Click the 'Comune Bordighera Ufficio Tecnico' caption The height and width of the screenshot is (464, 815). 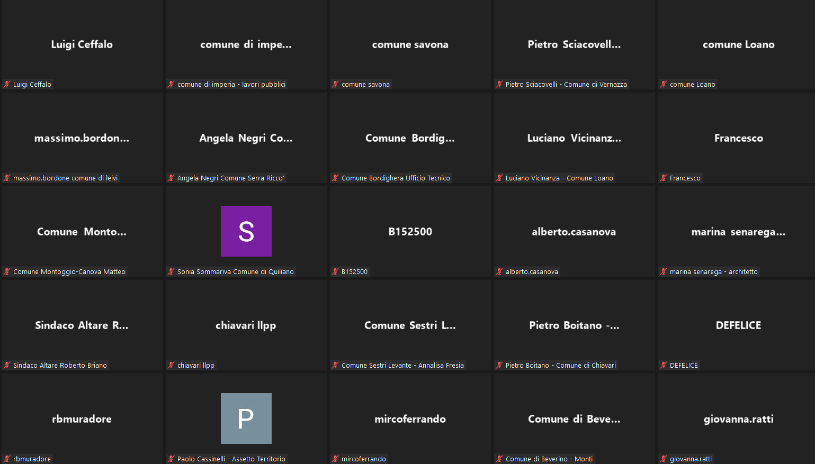(396, 178)
